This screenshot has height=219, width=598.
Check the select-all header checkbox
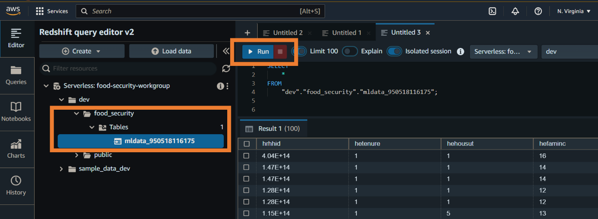pyautogui.click(x=246, y=144)
